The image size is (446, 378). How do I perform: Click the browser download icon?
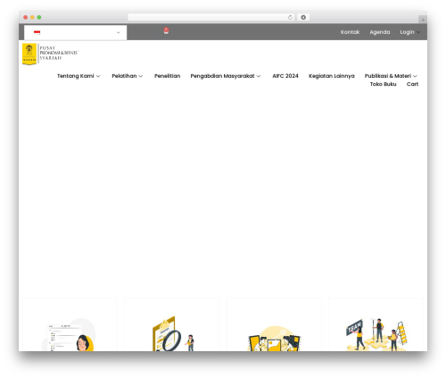click(x=303, y=17)
